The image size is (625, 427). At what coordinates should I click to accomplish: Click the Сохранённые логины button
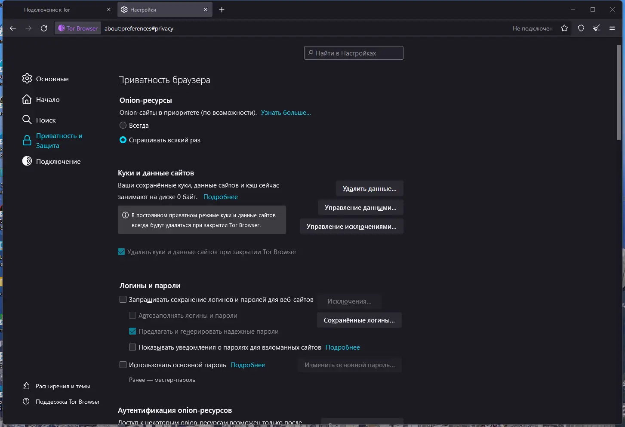359,320
